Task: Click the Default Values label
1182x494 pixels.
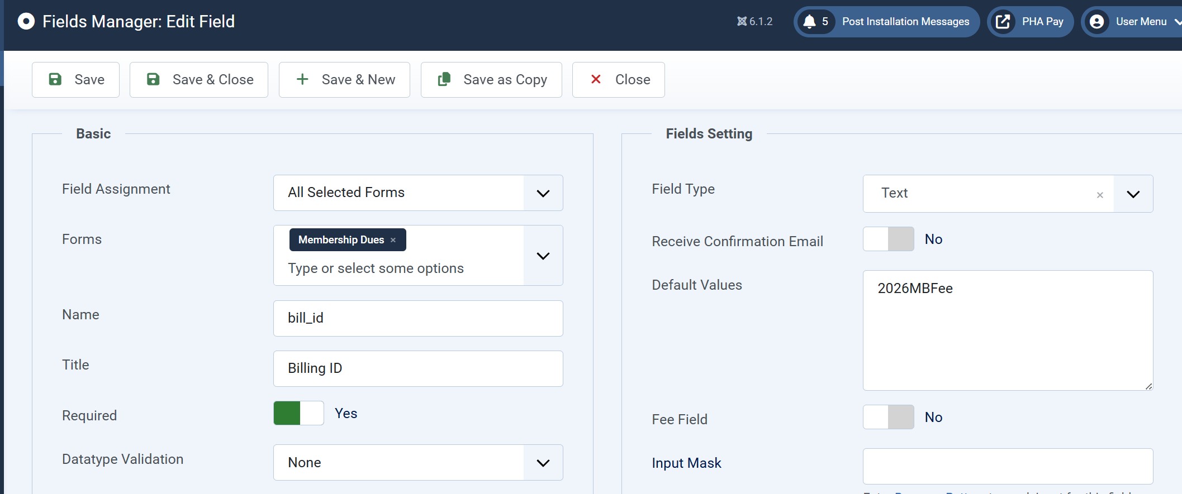Action: tap(697, 285)
